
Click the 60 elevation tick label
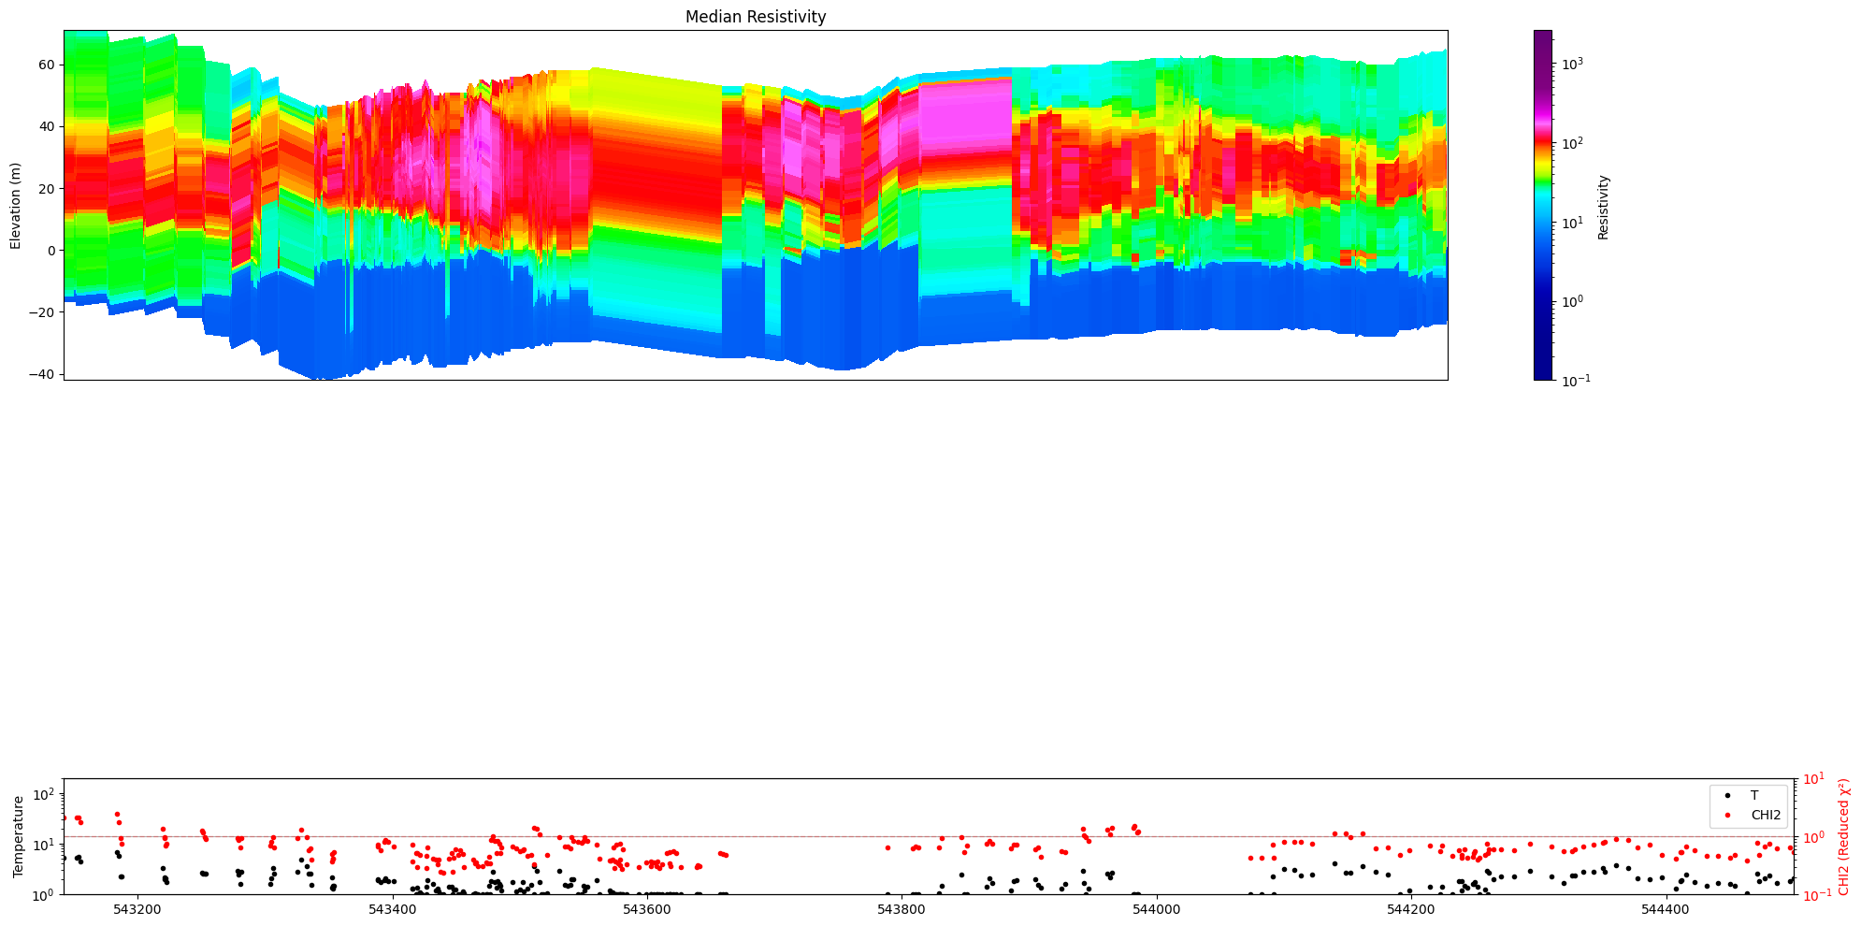pos(48,65)
